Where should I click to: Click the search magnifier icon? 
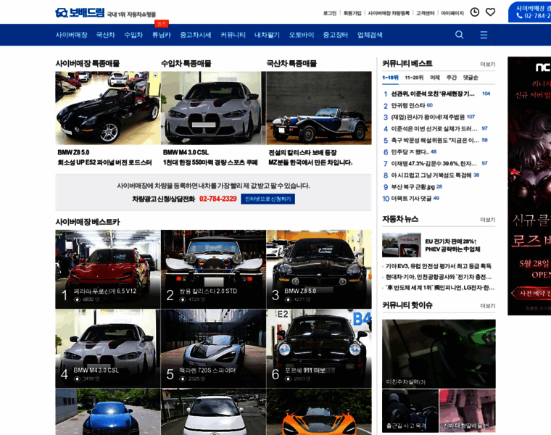(459, 34)
